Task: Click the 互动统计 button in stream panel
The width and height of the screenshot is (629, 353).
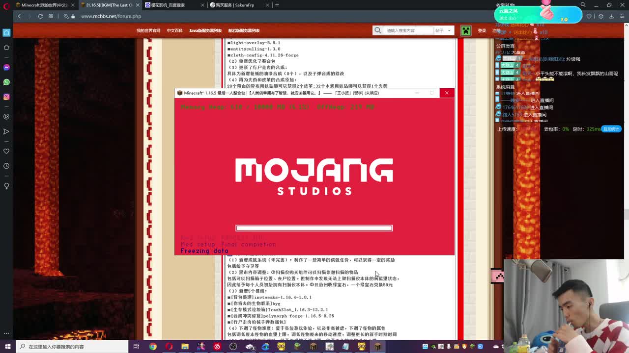Action: point(611,129)
